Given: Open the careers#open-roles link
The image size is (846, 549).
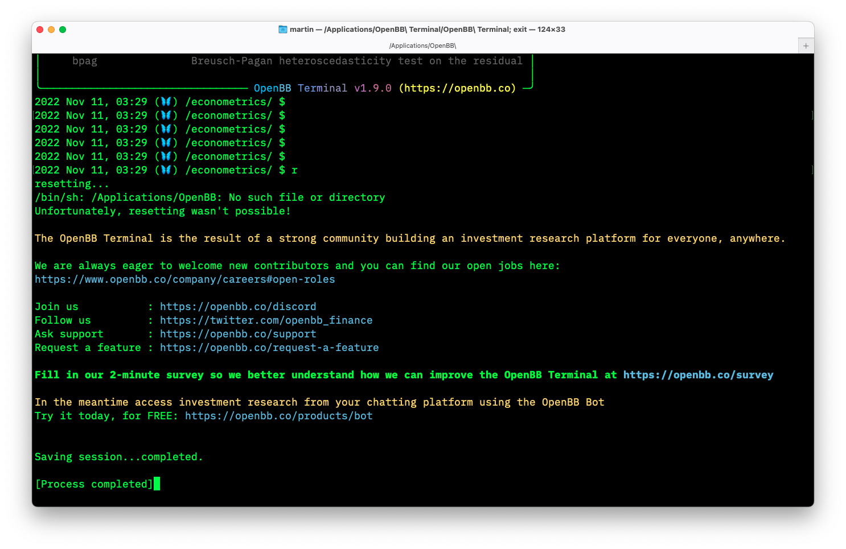Looking at the screenshot, I should pyautogui.click(x=185, y=279).
